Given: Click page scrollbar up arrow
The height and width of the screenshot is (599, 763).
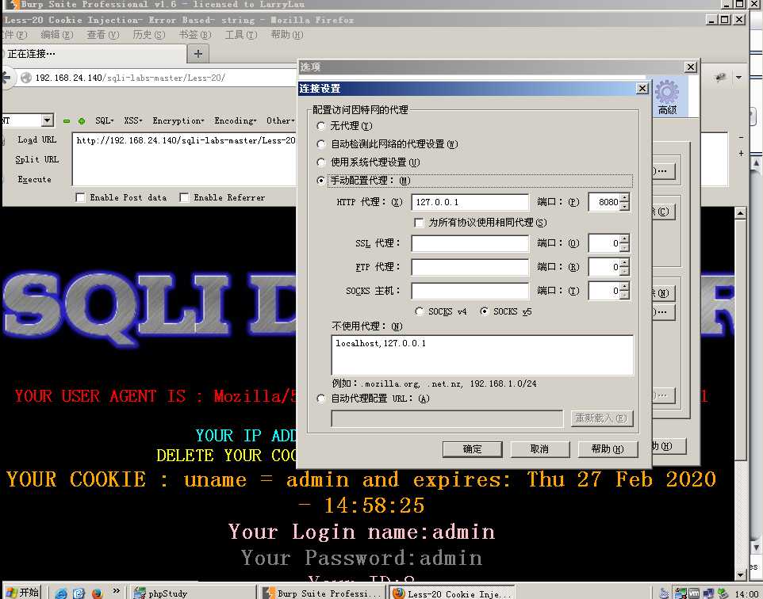Looking at the screenshot, I should click(x=740, y=212).
